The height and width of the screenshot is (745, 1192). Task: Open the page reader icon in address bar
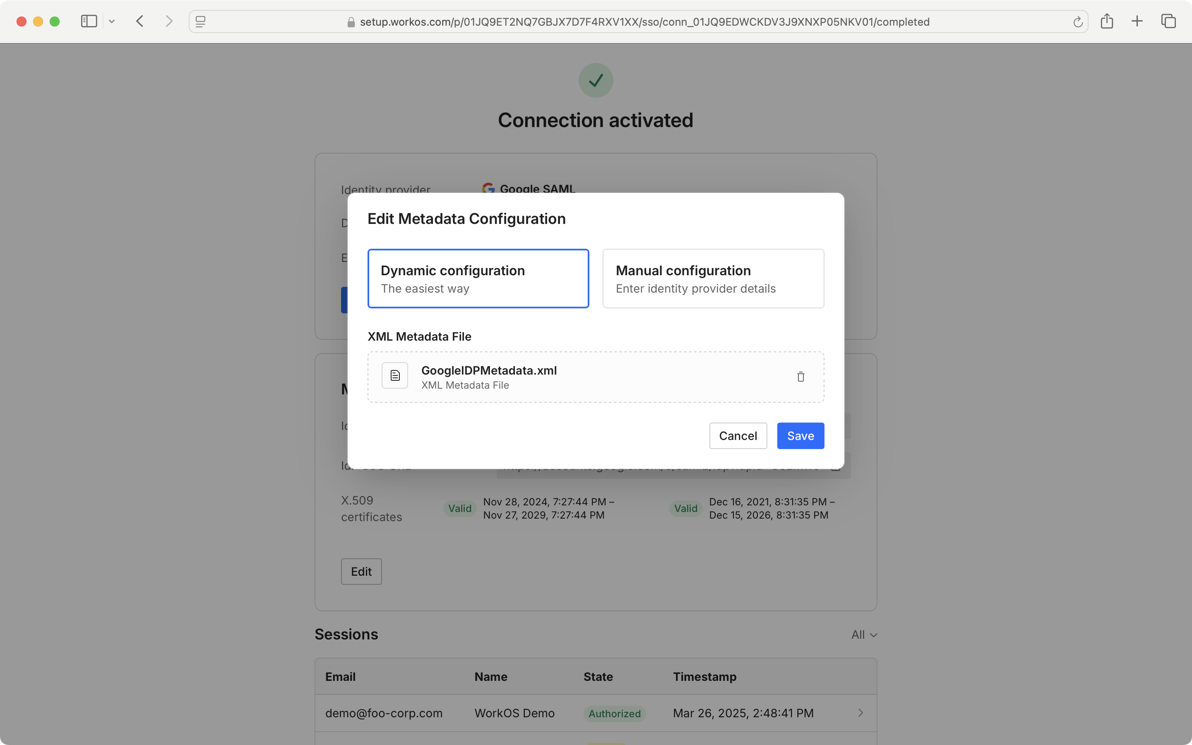(200, 22)
